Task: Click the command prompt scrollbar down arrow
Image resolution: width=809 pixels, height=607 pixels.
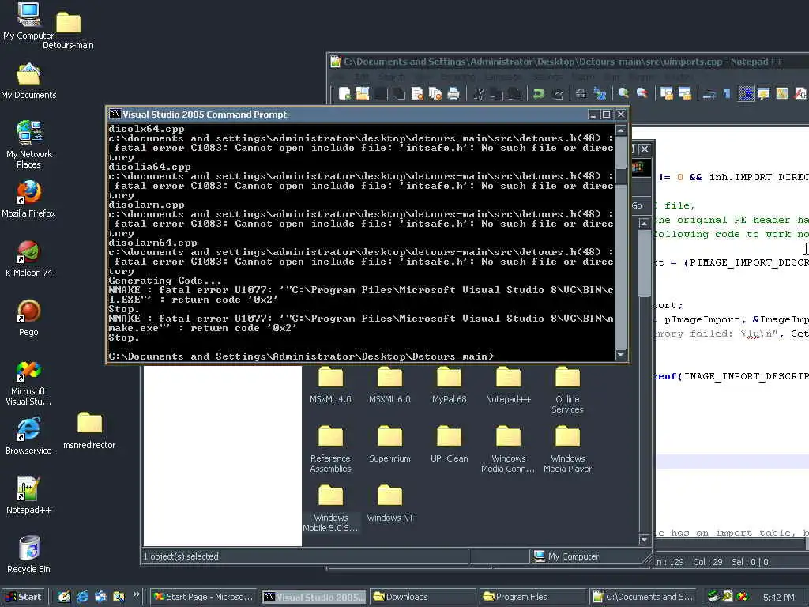Action: (x=621, y=355)
